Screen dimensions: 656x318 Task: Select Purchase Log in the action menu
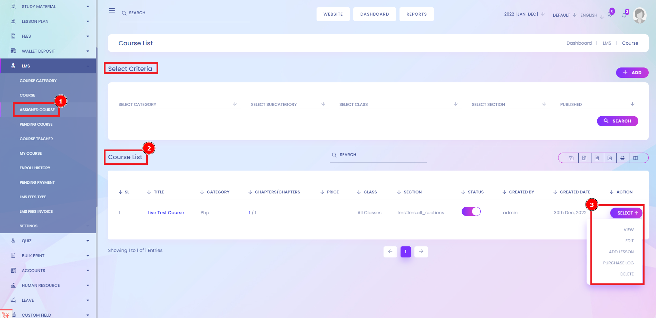(x=618, y=263)
